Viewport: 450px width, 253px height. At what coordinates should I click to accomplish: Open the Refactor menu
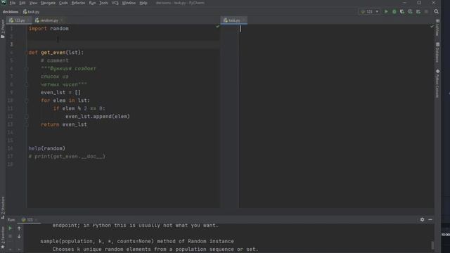tap(78, 3)
